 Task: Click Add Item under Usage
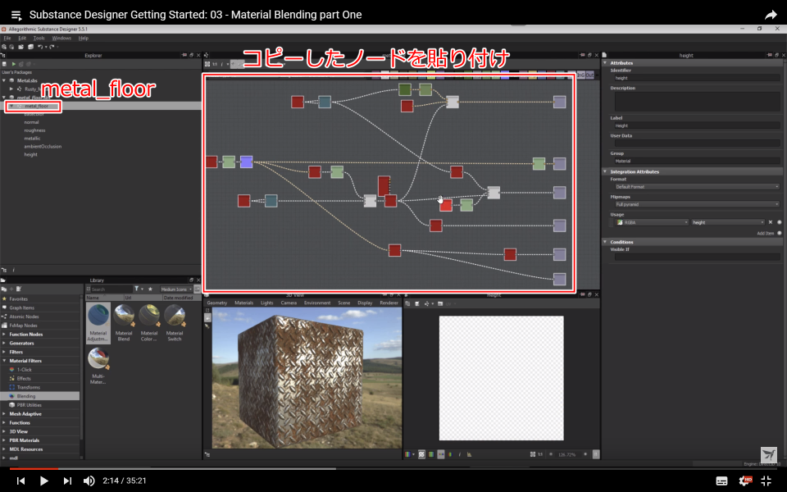(766, 234)
